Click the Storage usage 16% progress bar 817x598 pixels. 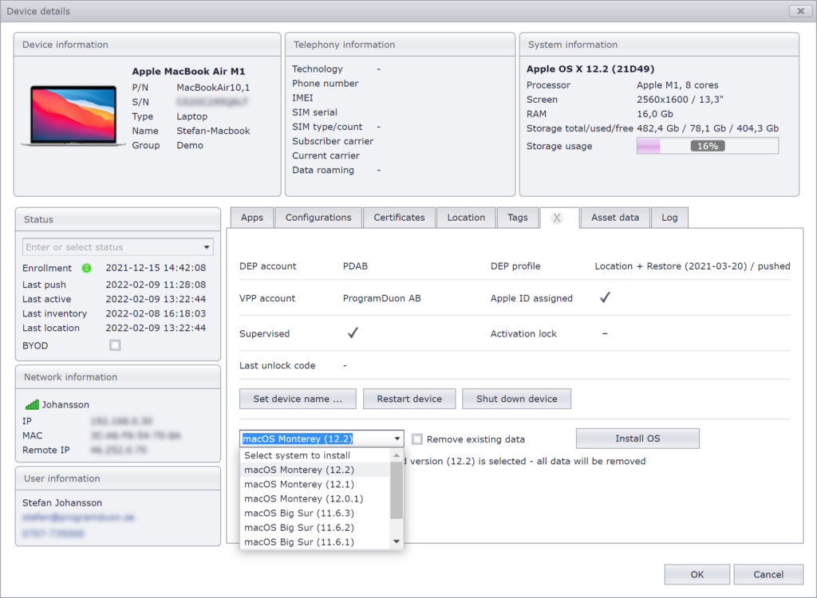tap(708, 146)
